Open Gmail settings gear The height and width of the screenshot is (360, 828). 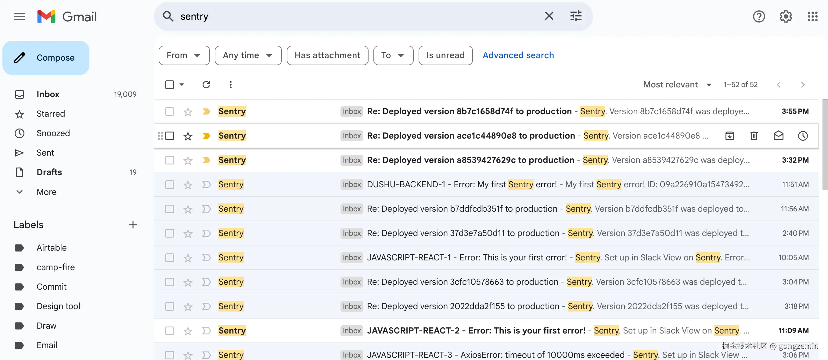point(785,16)
